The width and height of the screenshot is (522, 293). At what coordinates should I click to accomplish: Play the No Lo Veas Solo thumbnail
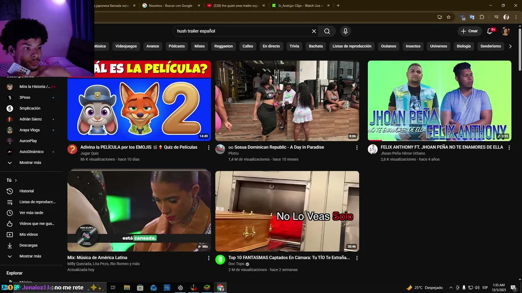click(287, 211)
